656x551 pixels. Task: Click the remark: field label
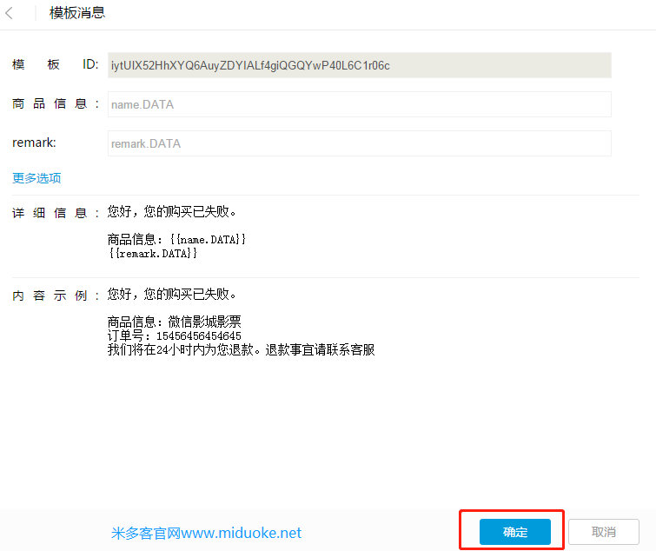(x=34, y=143)
